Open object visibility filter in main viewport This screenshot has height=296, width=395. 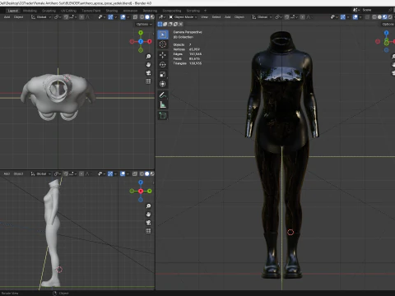(x=334, y=17)
